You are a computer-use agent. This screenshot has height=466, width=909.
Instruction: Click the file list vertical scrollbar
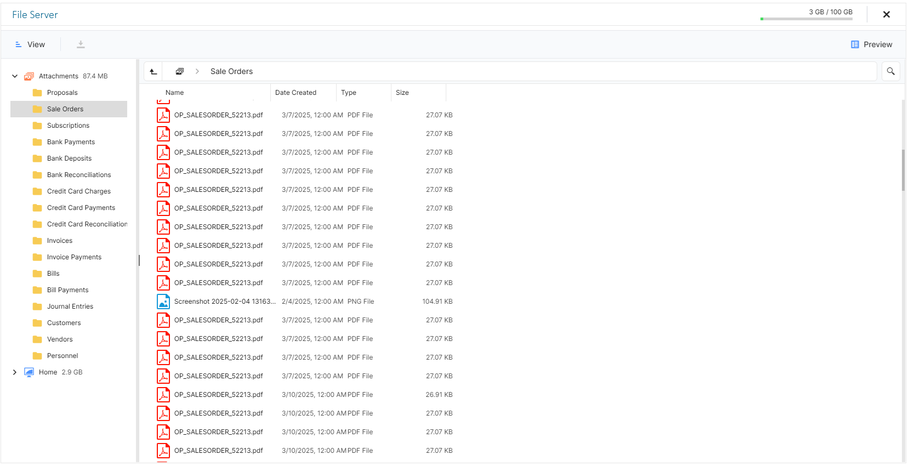coord(903,170)
